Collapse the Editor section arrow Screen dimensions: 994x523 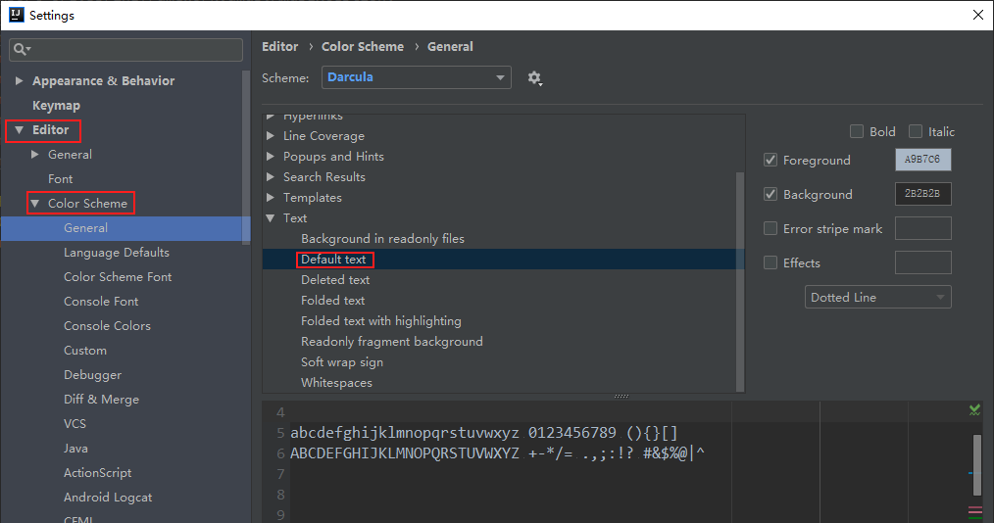pyautogui.click(x=19, y=130)
